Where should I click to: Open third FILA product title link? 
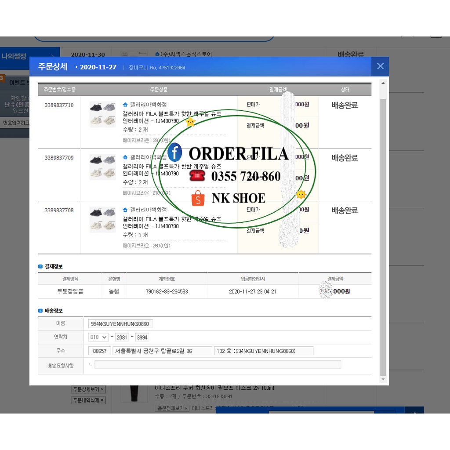(x=172, y=218)
